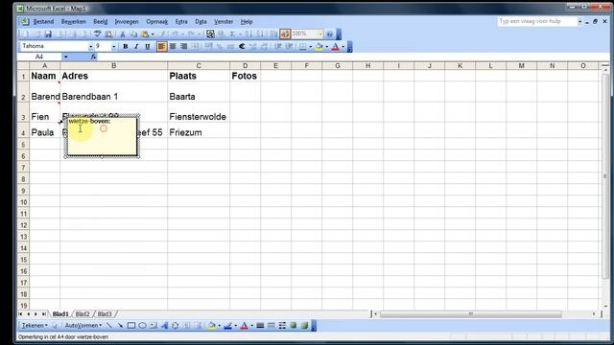Click the Sort Descending icon

[x=261, y=34]
